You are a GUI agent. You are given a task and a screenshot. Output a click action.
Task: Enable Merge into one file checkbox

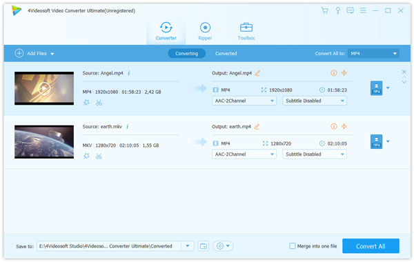(x=293, y=246)
